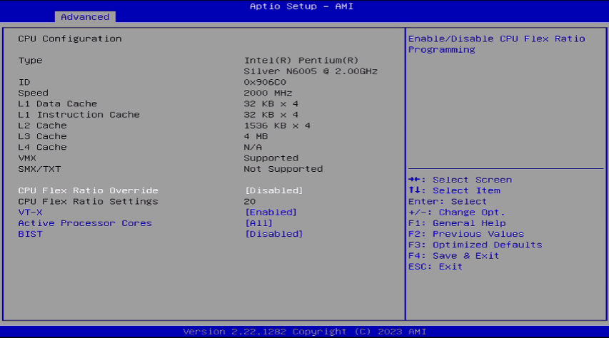
Task: Click the ID label
Action: tap(24, 82)
